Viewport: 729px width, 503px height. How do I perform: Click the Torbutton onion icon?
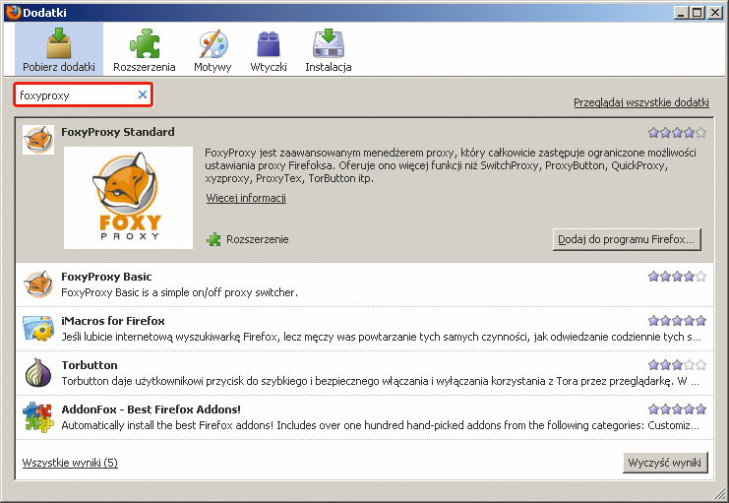pyautogui.click(x=38, y=373)
